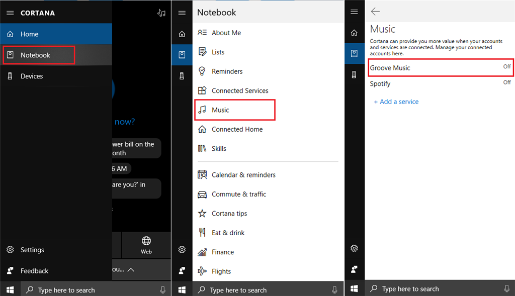Click the Home icon in the Notebook panel sidebar

pos(182,34)
